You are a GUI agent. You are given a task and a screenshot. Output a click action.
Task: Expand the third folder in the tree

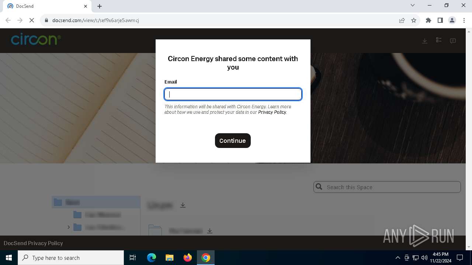click(69, 227)
